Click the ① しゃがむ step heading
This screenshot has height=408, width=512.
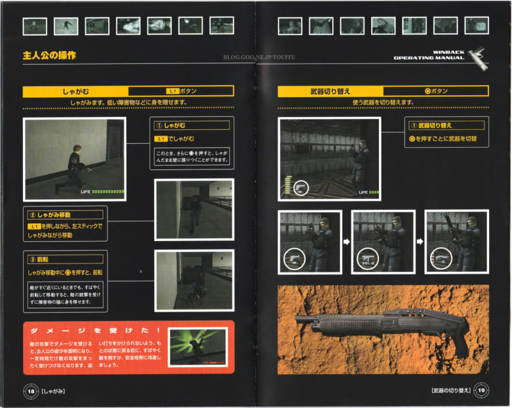(x=191, y=126)
